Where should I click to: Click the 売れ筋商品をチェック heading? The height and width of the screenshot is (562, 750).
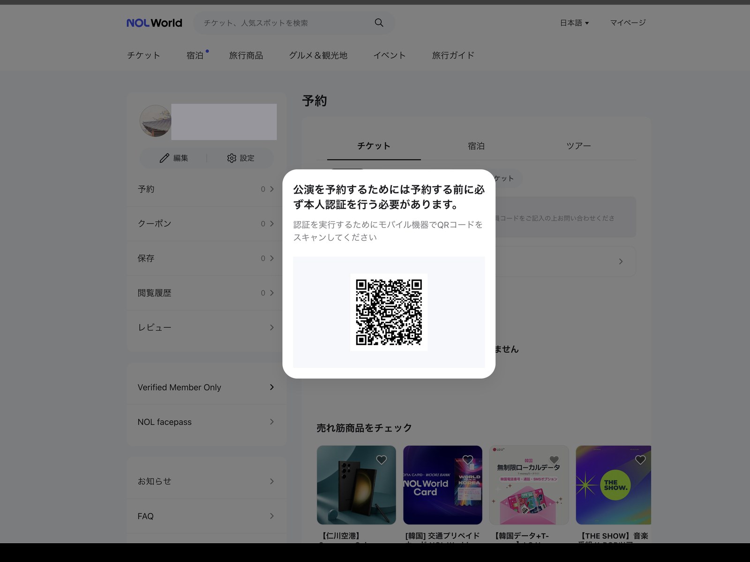pyautogui.click(x=364, y=428)
